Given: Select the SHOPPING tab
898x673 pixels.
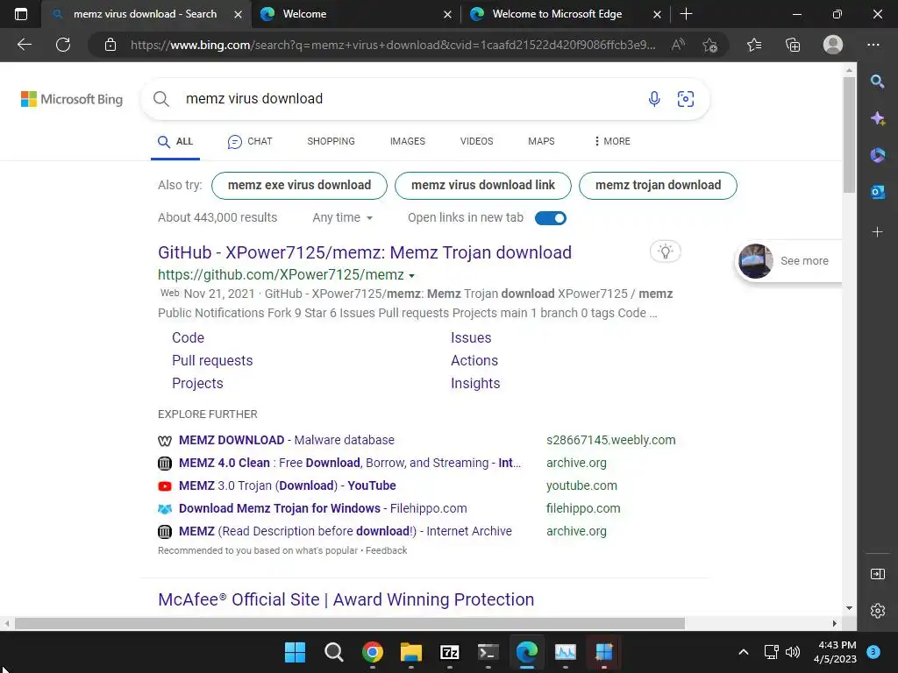Looking at the screenshot, I should pyautogui.click(x=331, y=141).
